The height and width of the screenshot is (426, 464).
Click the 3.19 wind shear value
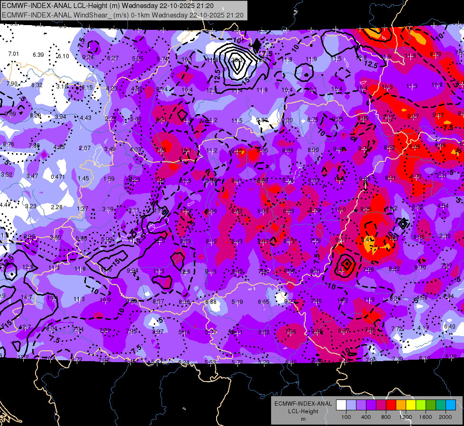108,209
